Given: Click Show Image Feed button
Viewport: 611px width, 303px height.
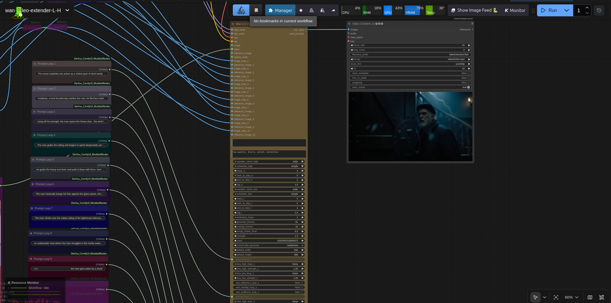Looking at the screenshot, I should pyautogui.click(x=474, y=10).
